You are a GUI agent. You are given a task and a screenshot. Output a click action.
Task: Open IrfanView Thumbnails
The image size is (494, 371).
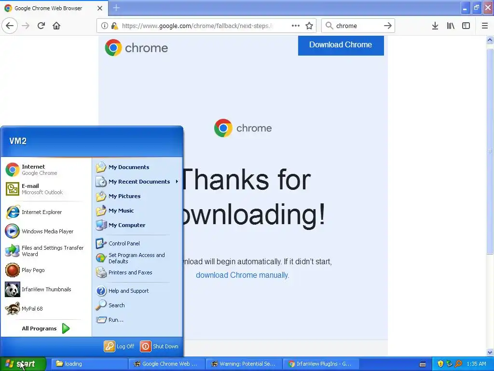click(46, 289)
